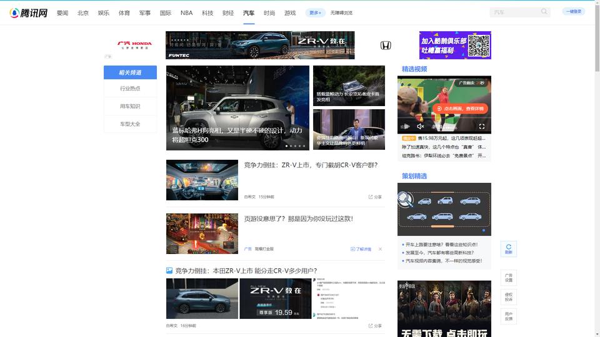Open the 军事 nav tab
The image size is (600, 337).
coord(145,12)
